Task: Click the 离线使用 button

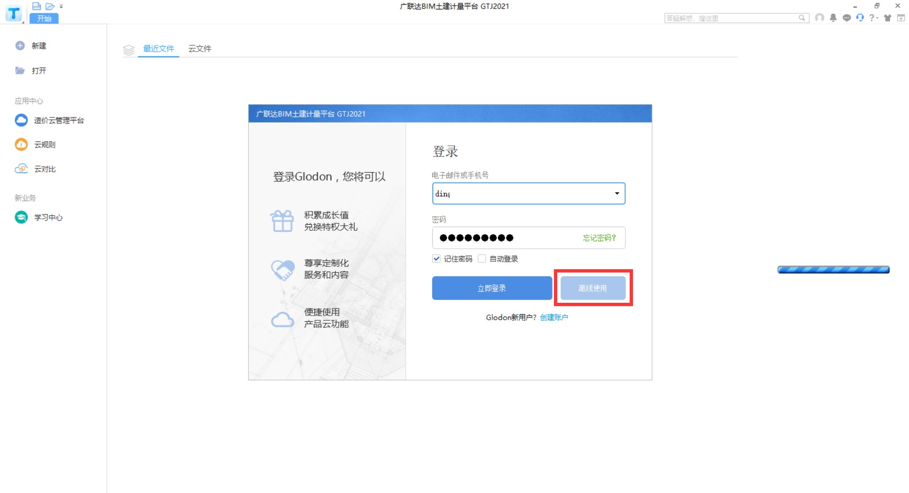Action: coord(593,288)
